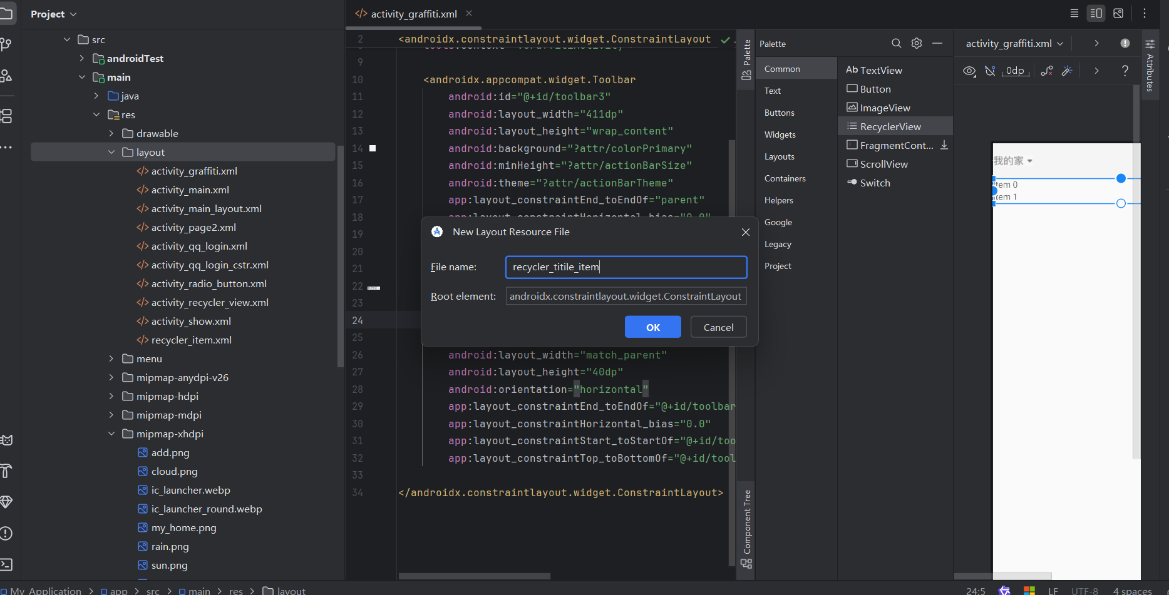Open design surface help question mark
The width and height of the screenshot is (1169, 595).
(1125, 71)
